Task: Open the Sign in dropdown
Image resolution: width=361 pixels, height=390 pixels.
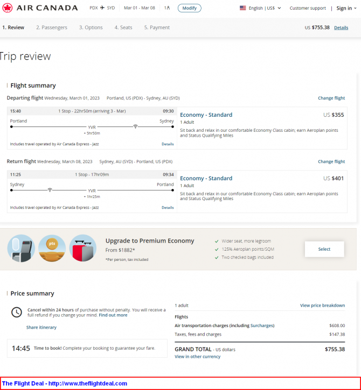Action: tap(346, 8)
